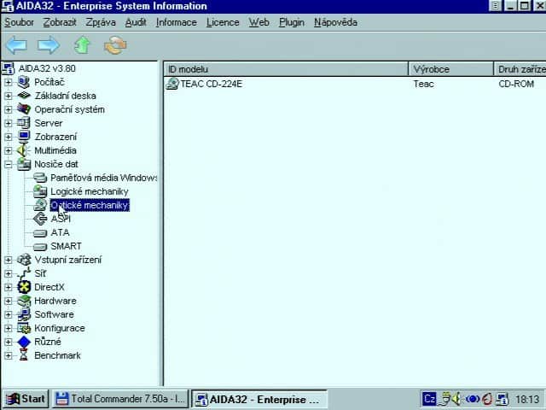Open the Informace menu
Screen dimensions: 546x410
click(177, 22)
